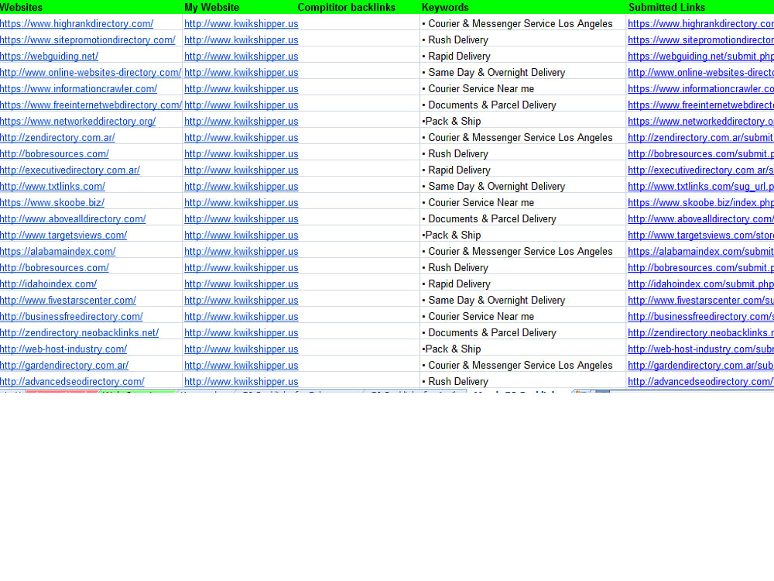Select Pack & Ship in web-host-industry row
Image resolution: width=774 pixels, height=581 pixels.
pyautogui.click(x=452, y=350)
